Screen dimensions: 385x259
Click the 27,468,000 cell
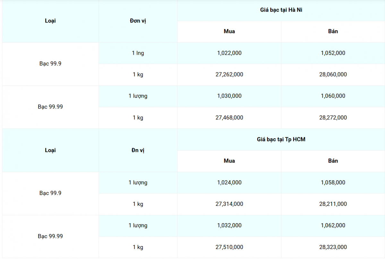[229, 117]
